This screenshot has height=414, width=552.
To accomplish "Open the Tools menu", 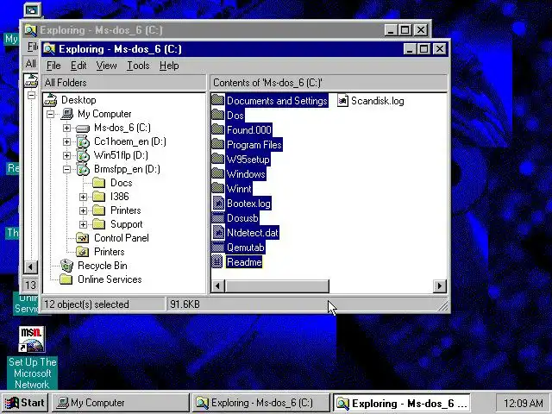I will (138, 66).
